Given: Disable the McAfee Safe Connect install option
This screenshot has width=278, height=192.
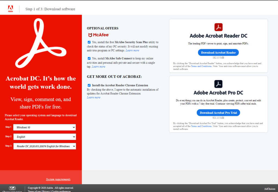Looking at the screenshot, I should [89, 59].
